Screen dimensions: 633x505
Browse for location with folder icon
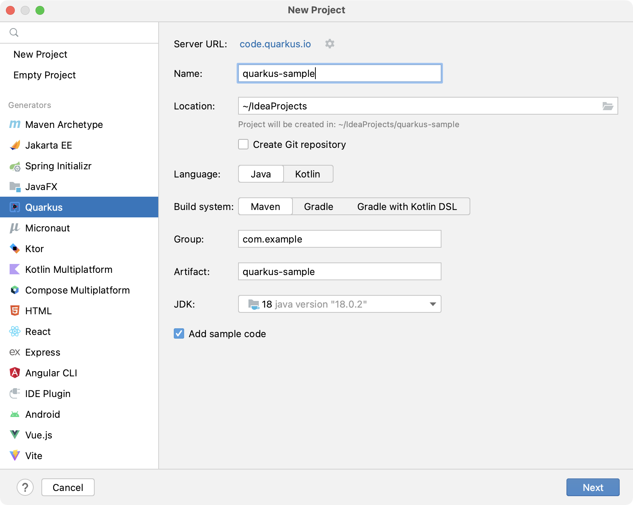coord(608,106)
